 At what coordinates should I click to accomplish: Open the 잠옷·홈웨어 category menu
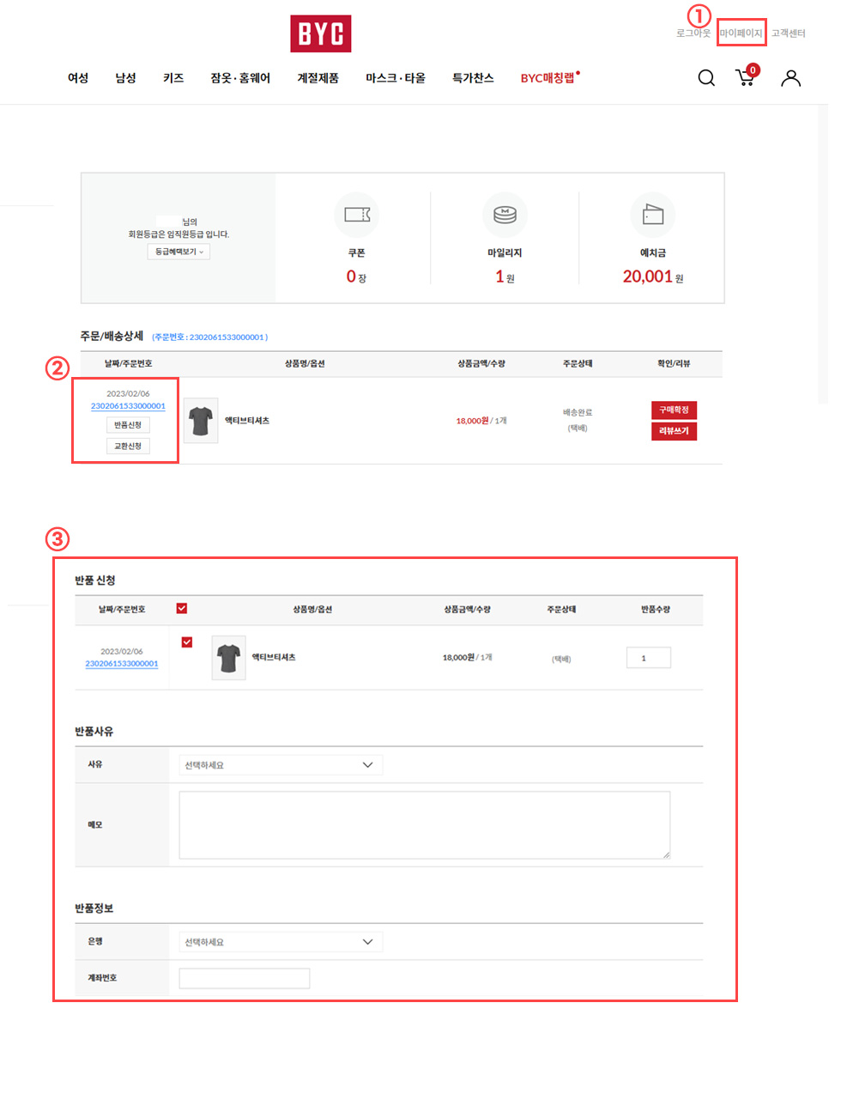pos(240,78)
